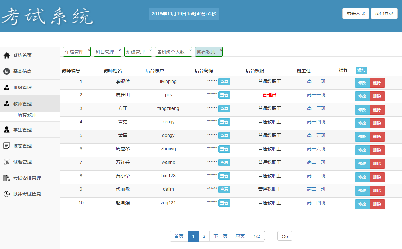Screen dimensions: 402x249
Task: Open the 高一三班 class link
Action: click(x=316, y=108)
